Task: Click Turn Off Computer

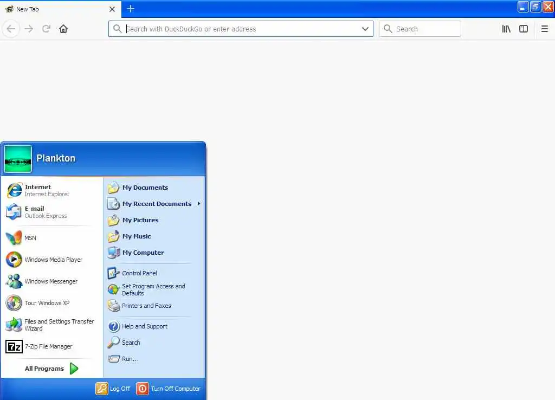Action: coord(169,388)
